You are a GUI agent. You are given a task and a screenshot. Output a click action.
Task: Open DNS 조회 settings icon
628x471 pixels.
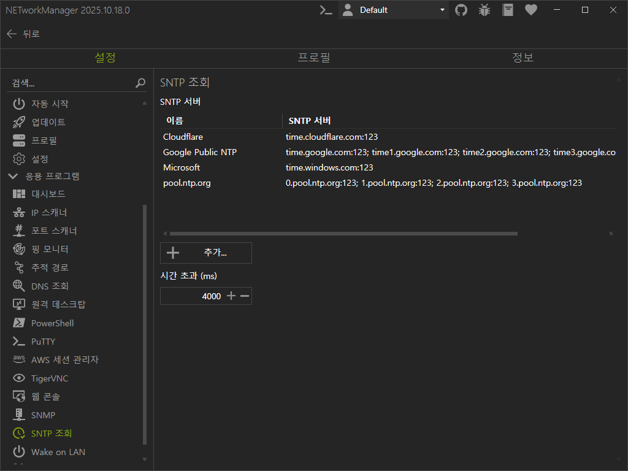19,286
